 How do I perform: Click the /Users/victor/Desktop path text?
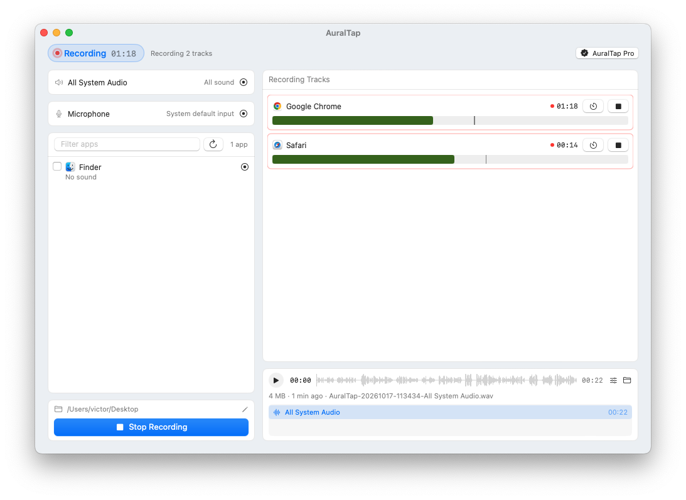tap(102, 409)
